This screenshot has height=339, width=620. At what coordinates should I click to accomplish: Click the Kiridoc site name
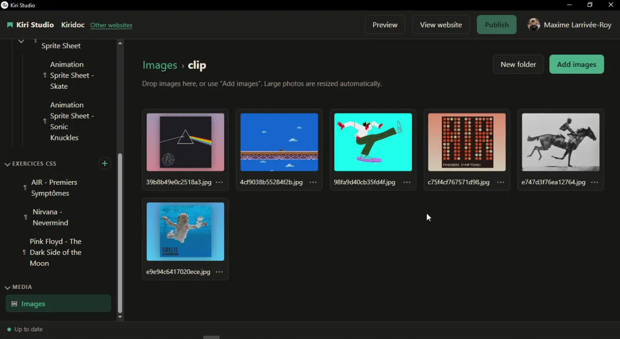tap(73, 25)
